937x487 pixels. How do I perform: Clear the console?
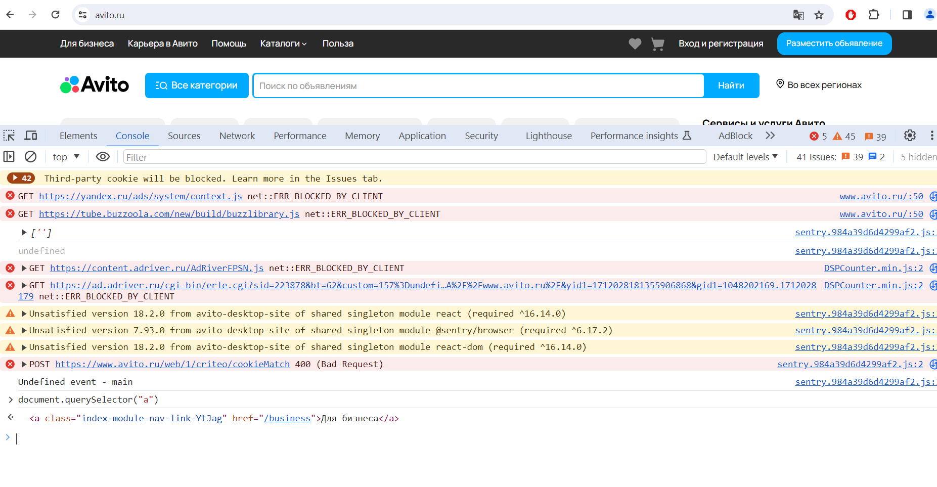31,157
